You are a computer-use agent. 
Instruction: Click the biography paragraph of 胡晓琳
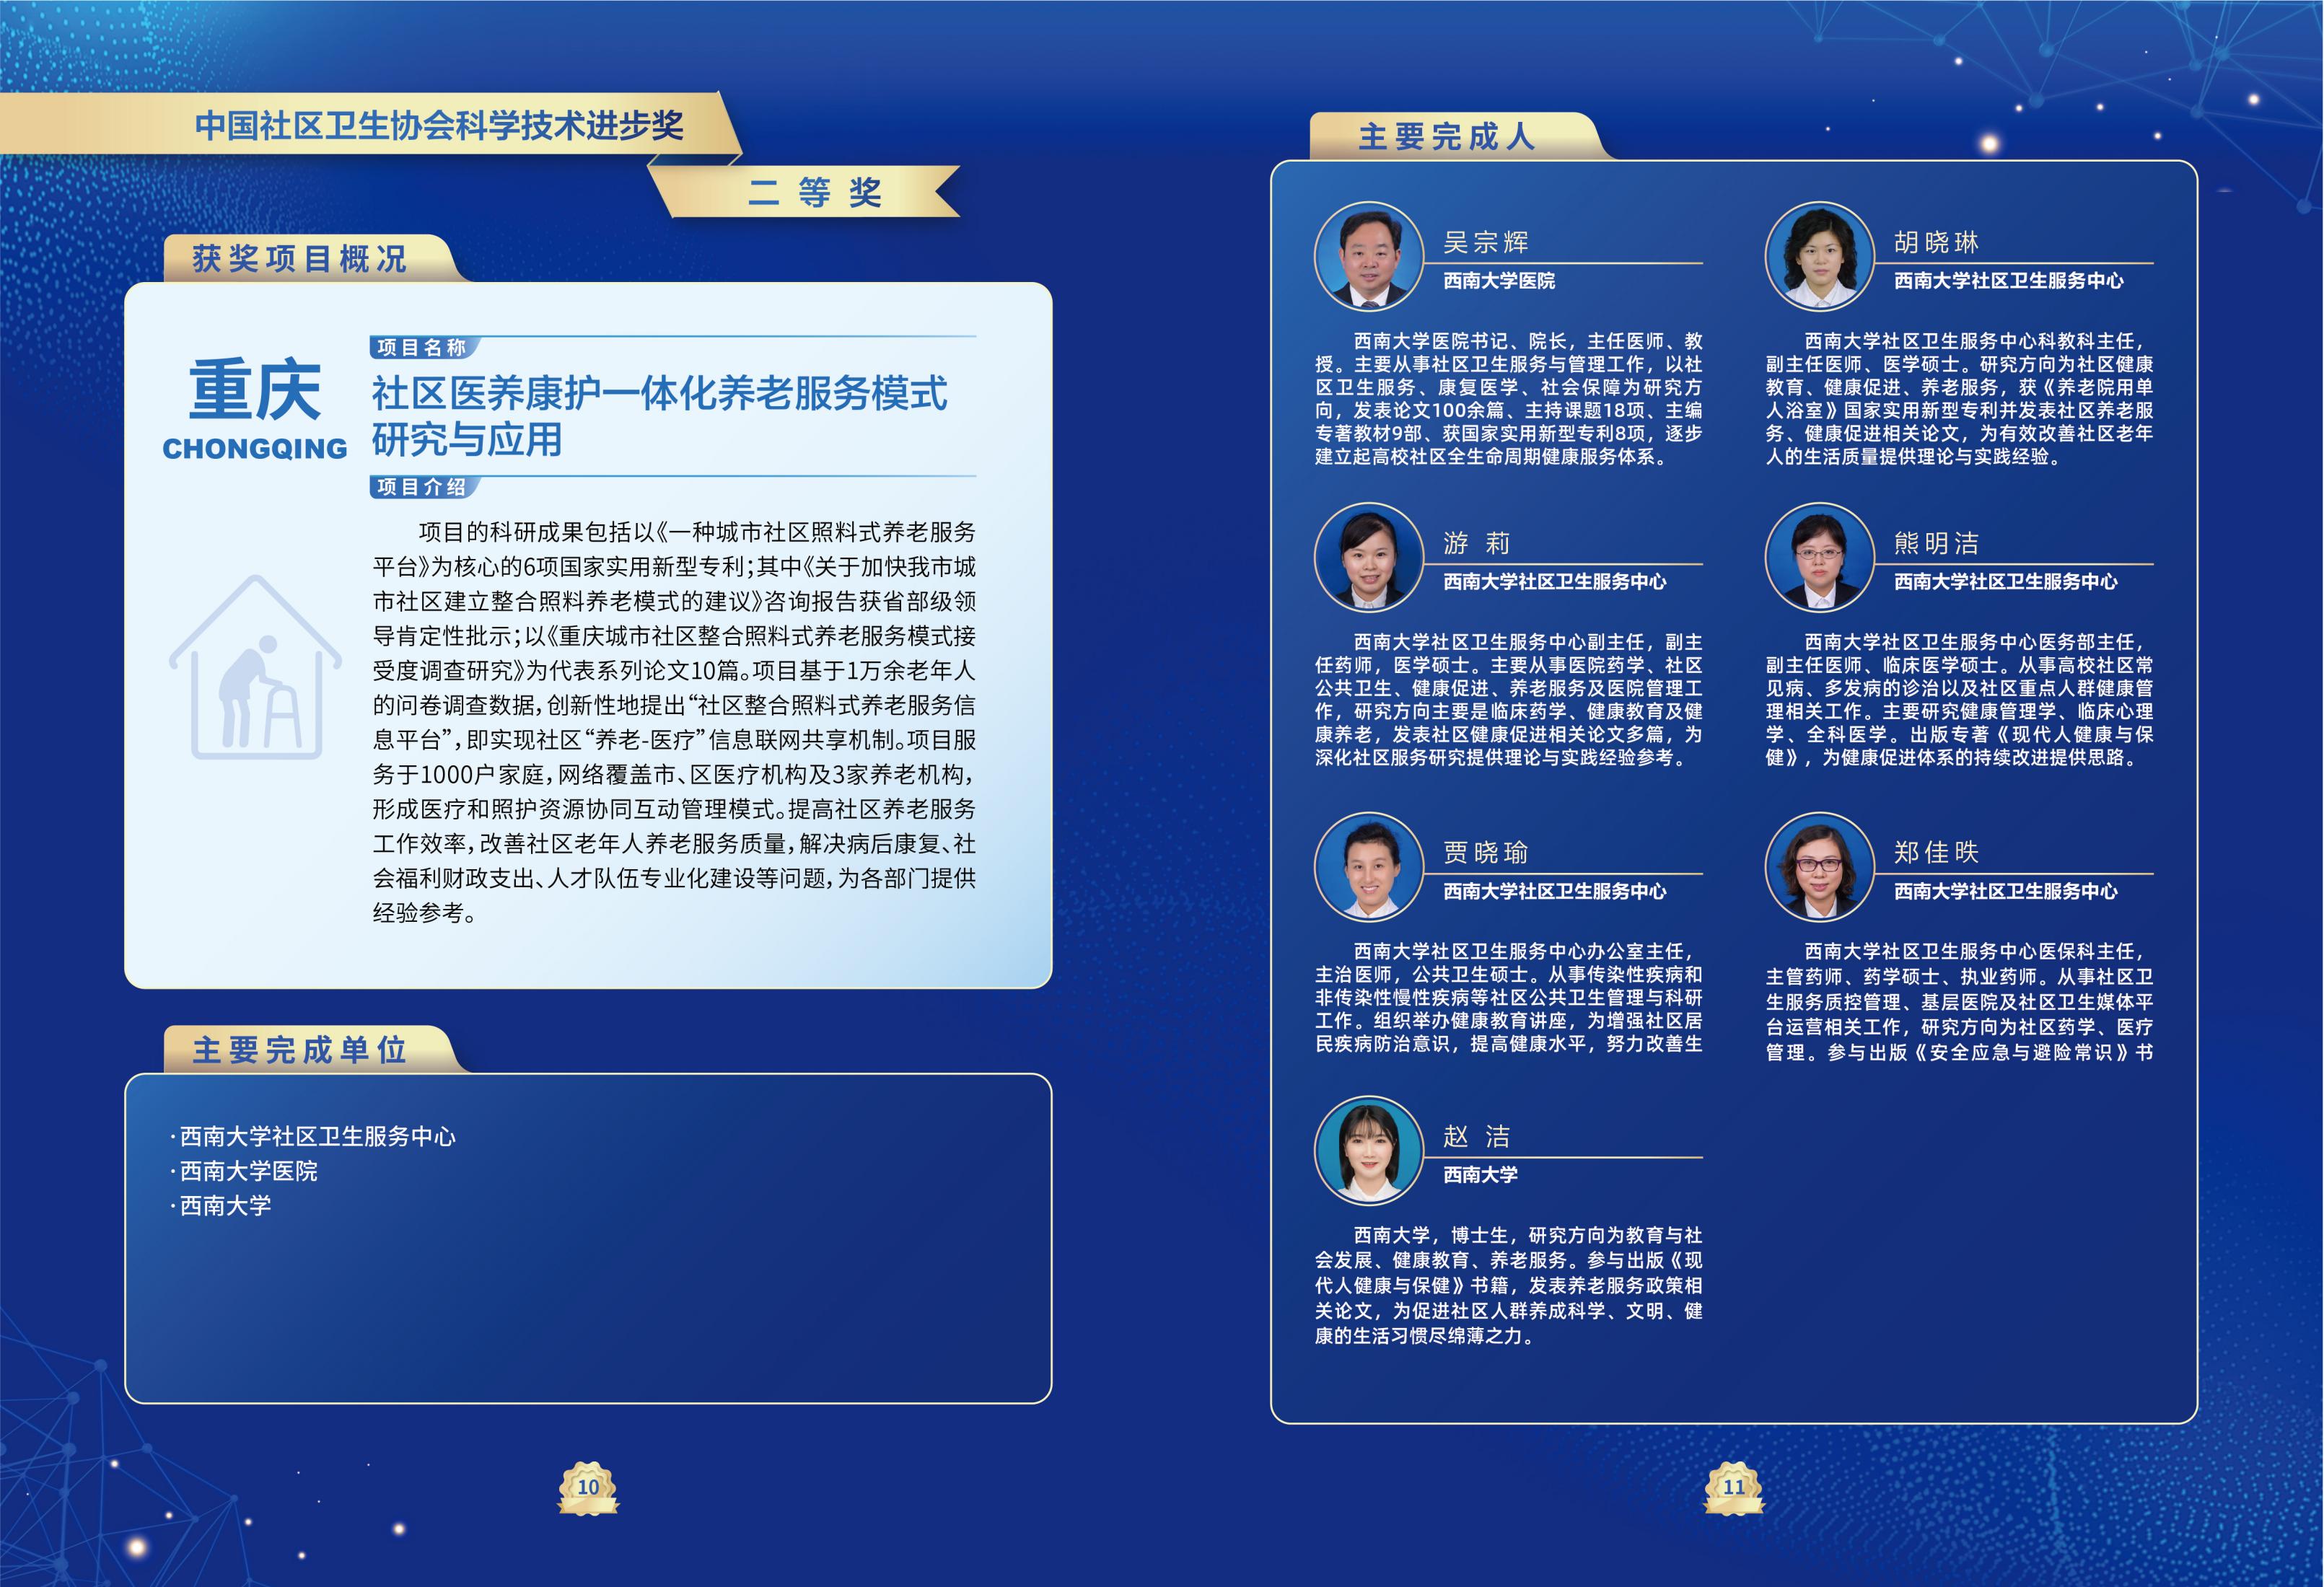1959,399
